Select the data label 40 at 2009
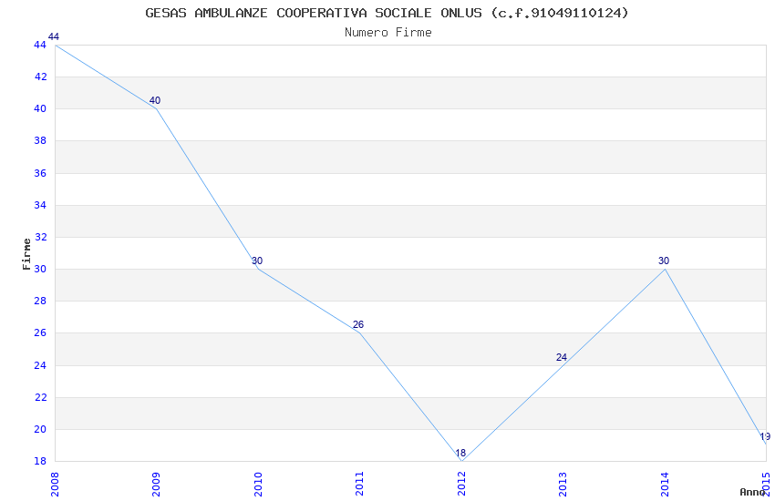 155,101
